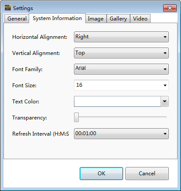Open the Font Family combo box showing Arial
This screenshot has width=181, height=191.
[121, 69]
